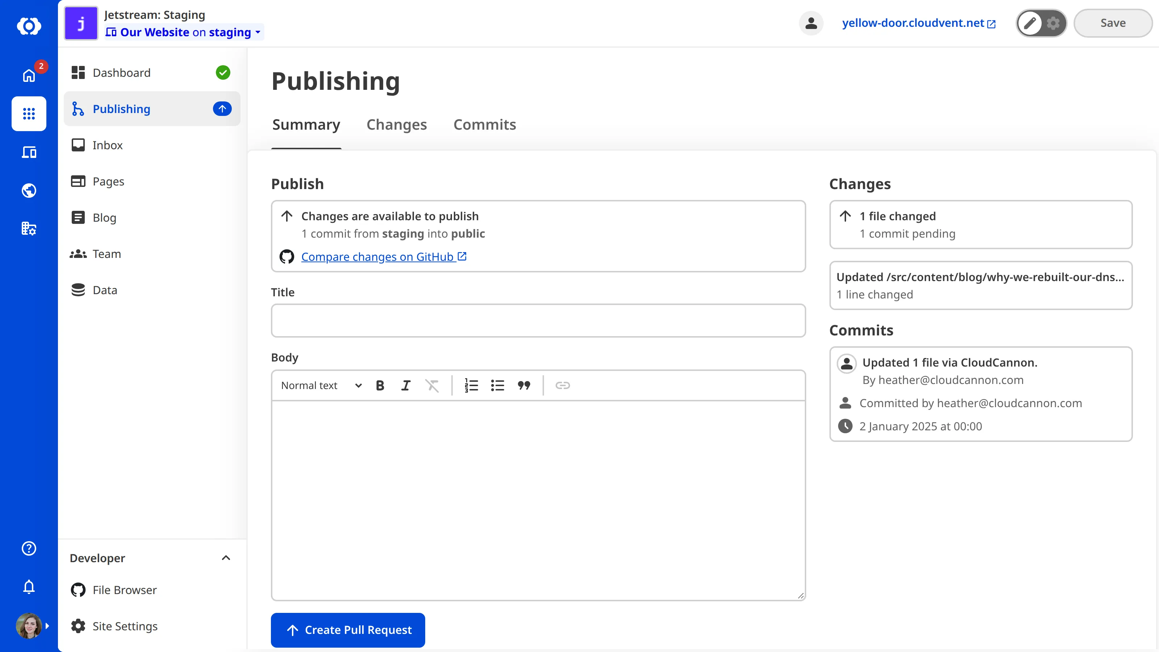Open Compare changes on GitHub link
This screenshot has height=652, width=1159.
[384, 256]
